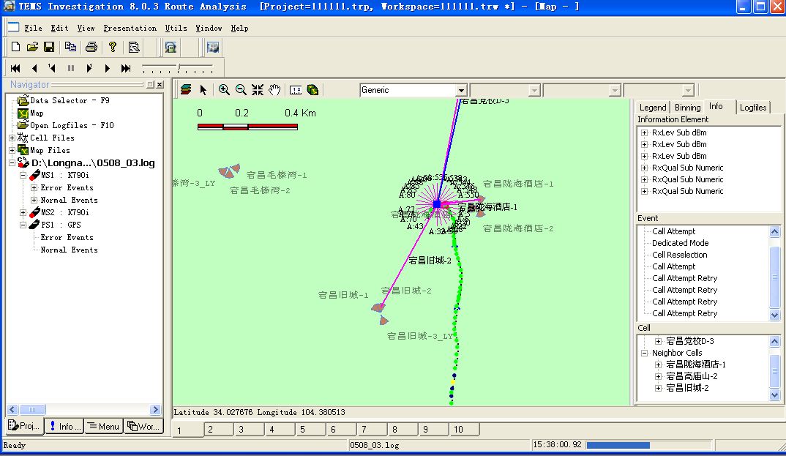Click the logfile replay progress bar

(x=648, y=445)
